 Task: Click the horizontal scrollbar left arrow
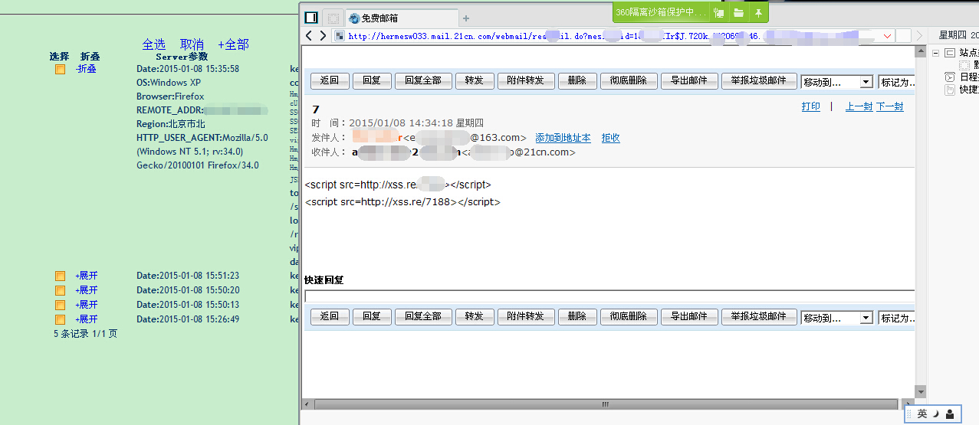pyautogui.click(x=307, y=404)
